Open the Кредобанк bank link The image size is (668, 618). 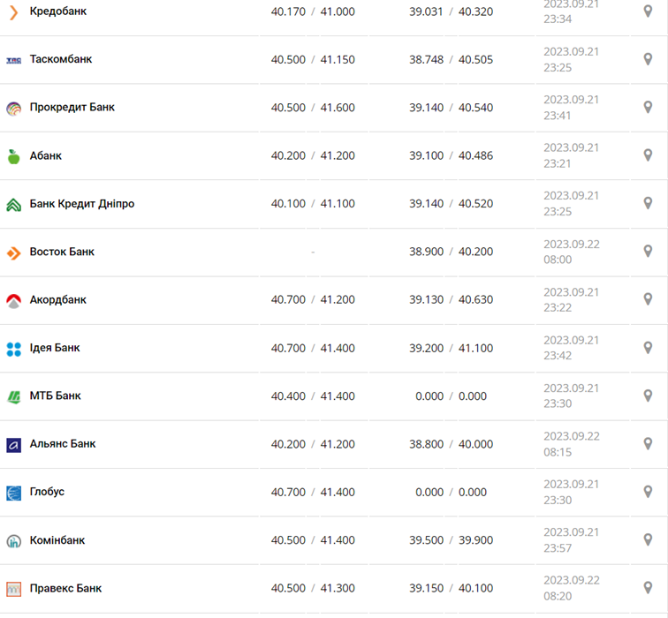[58, 11]
